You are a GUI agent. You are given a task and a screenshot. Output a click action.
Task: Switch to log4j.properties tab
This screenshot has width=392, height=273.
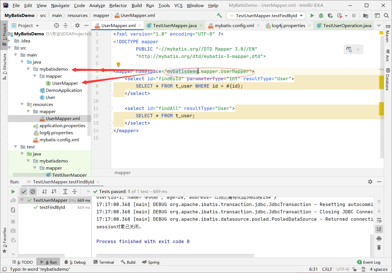coord(288,25)
